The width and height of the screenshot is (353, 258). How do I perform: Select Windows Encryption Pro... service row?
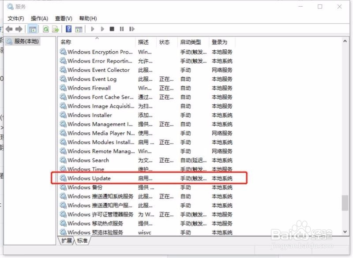tap(146, 52)
